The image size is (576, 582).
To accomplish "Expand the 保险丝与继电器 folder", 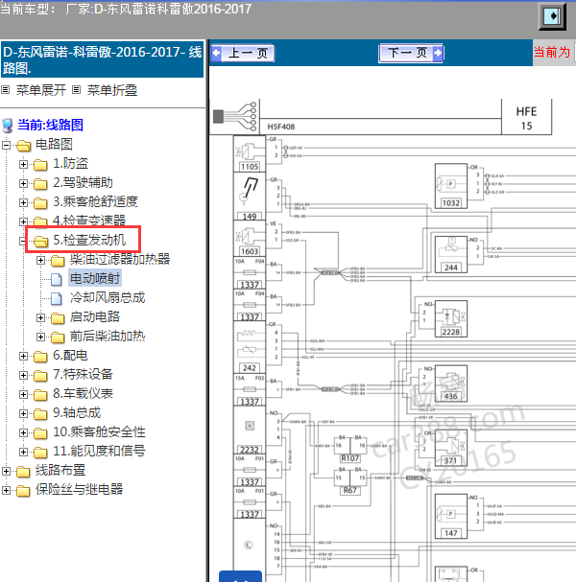I will 6,490.
